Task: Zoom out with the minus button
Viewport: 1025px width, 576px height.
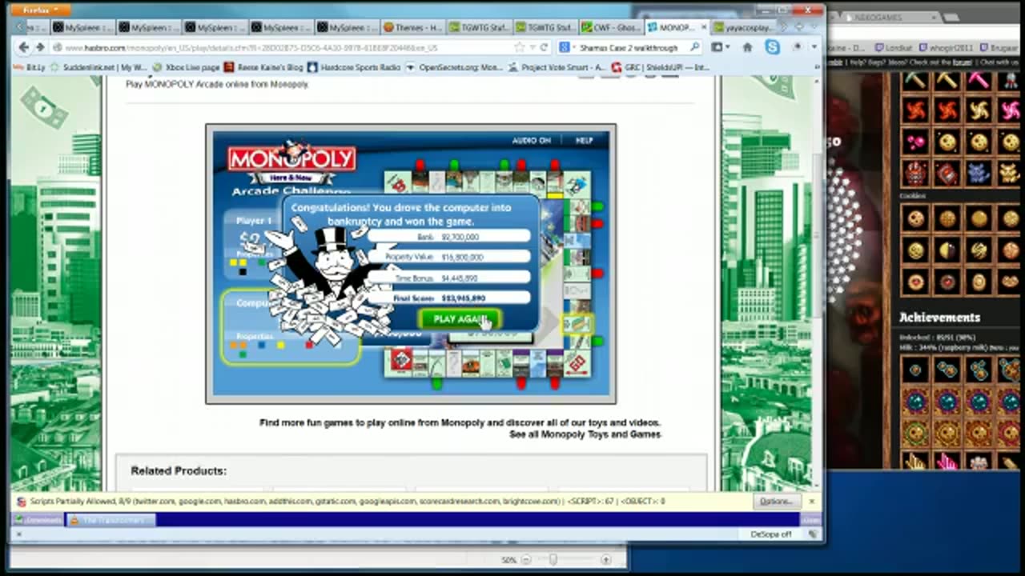Action: 526,560
